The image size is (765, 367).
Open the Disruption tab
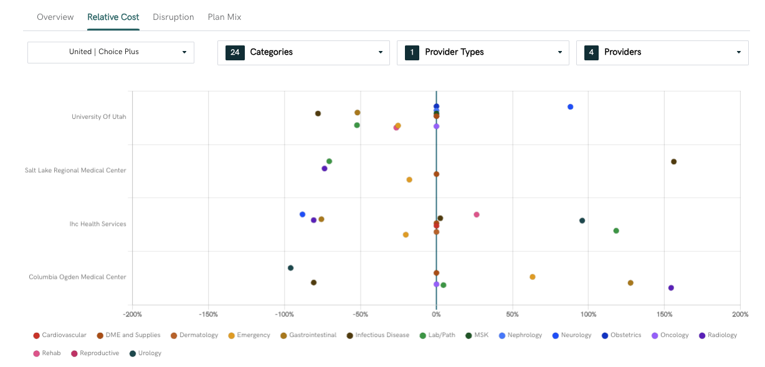pos(173,17)
